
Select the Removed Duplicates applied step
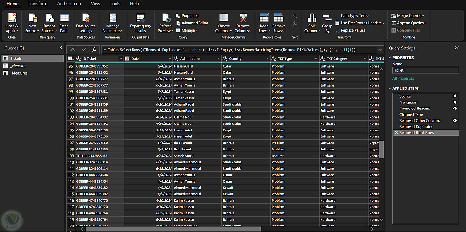[x=416, y=127]
